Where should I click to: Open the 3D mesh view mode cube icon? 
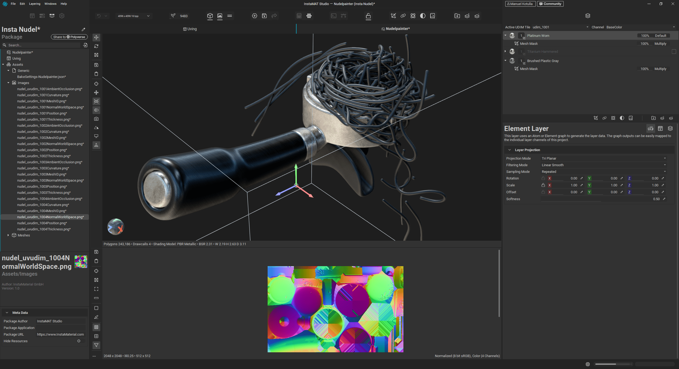click(210, 16)
